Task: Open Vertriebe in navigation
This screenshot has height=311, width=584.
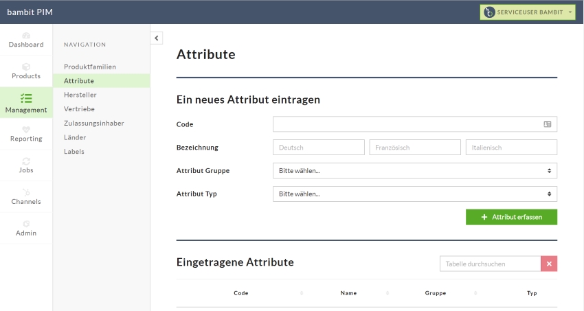Action: [79, 109]
